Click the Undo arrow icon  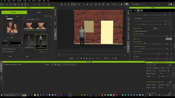click(28, 4)
